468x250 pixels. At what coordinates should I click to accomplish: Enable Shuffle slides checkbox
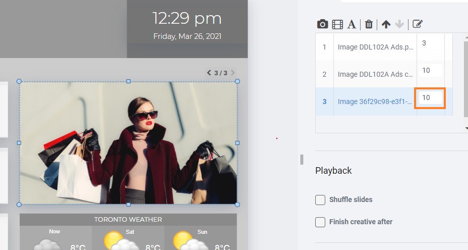[320, 200]
